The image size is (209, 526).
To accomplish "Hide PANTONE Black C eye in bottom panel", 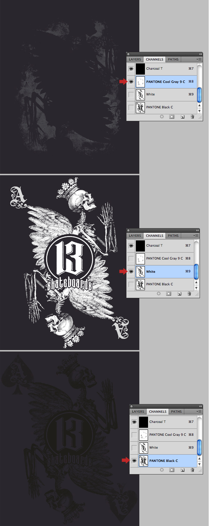I will (134, 461).
